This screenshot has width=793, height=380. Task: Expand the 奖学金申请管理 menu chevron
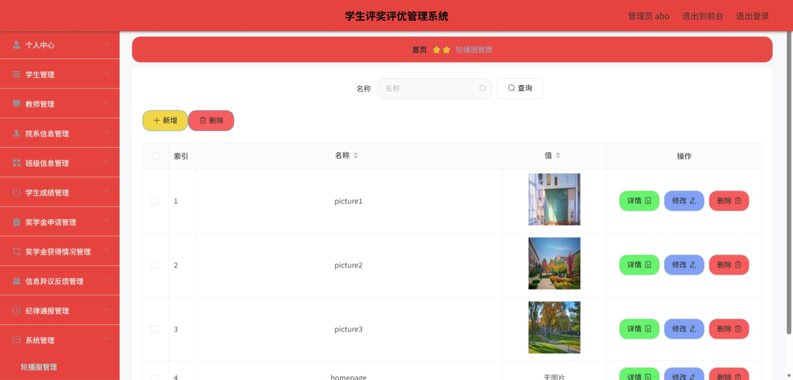(x=107, y=221)
